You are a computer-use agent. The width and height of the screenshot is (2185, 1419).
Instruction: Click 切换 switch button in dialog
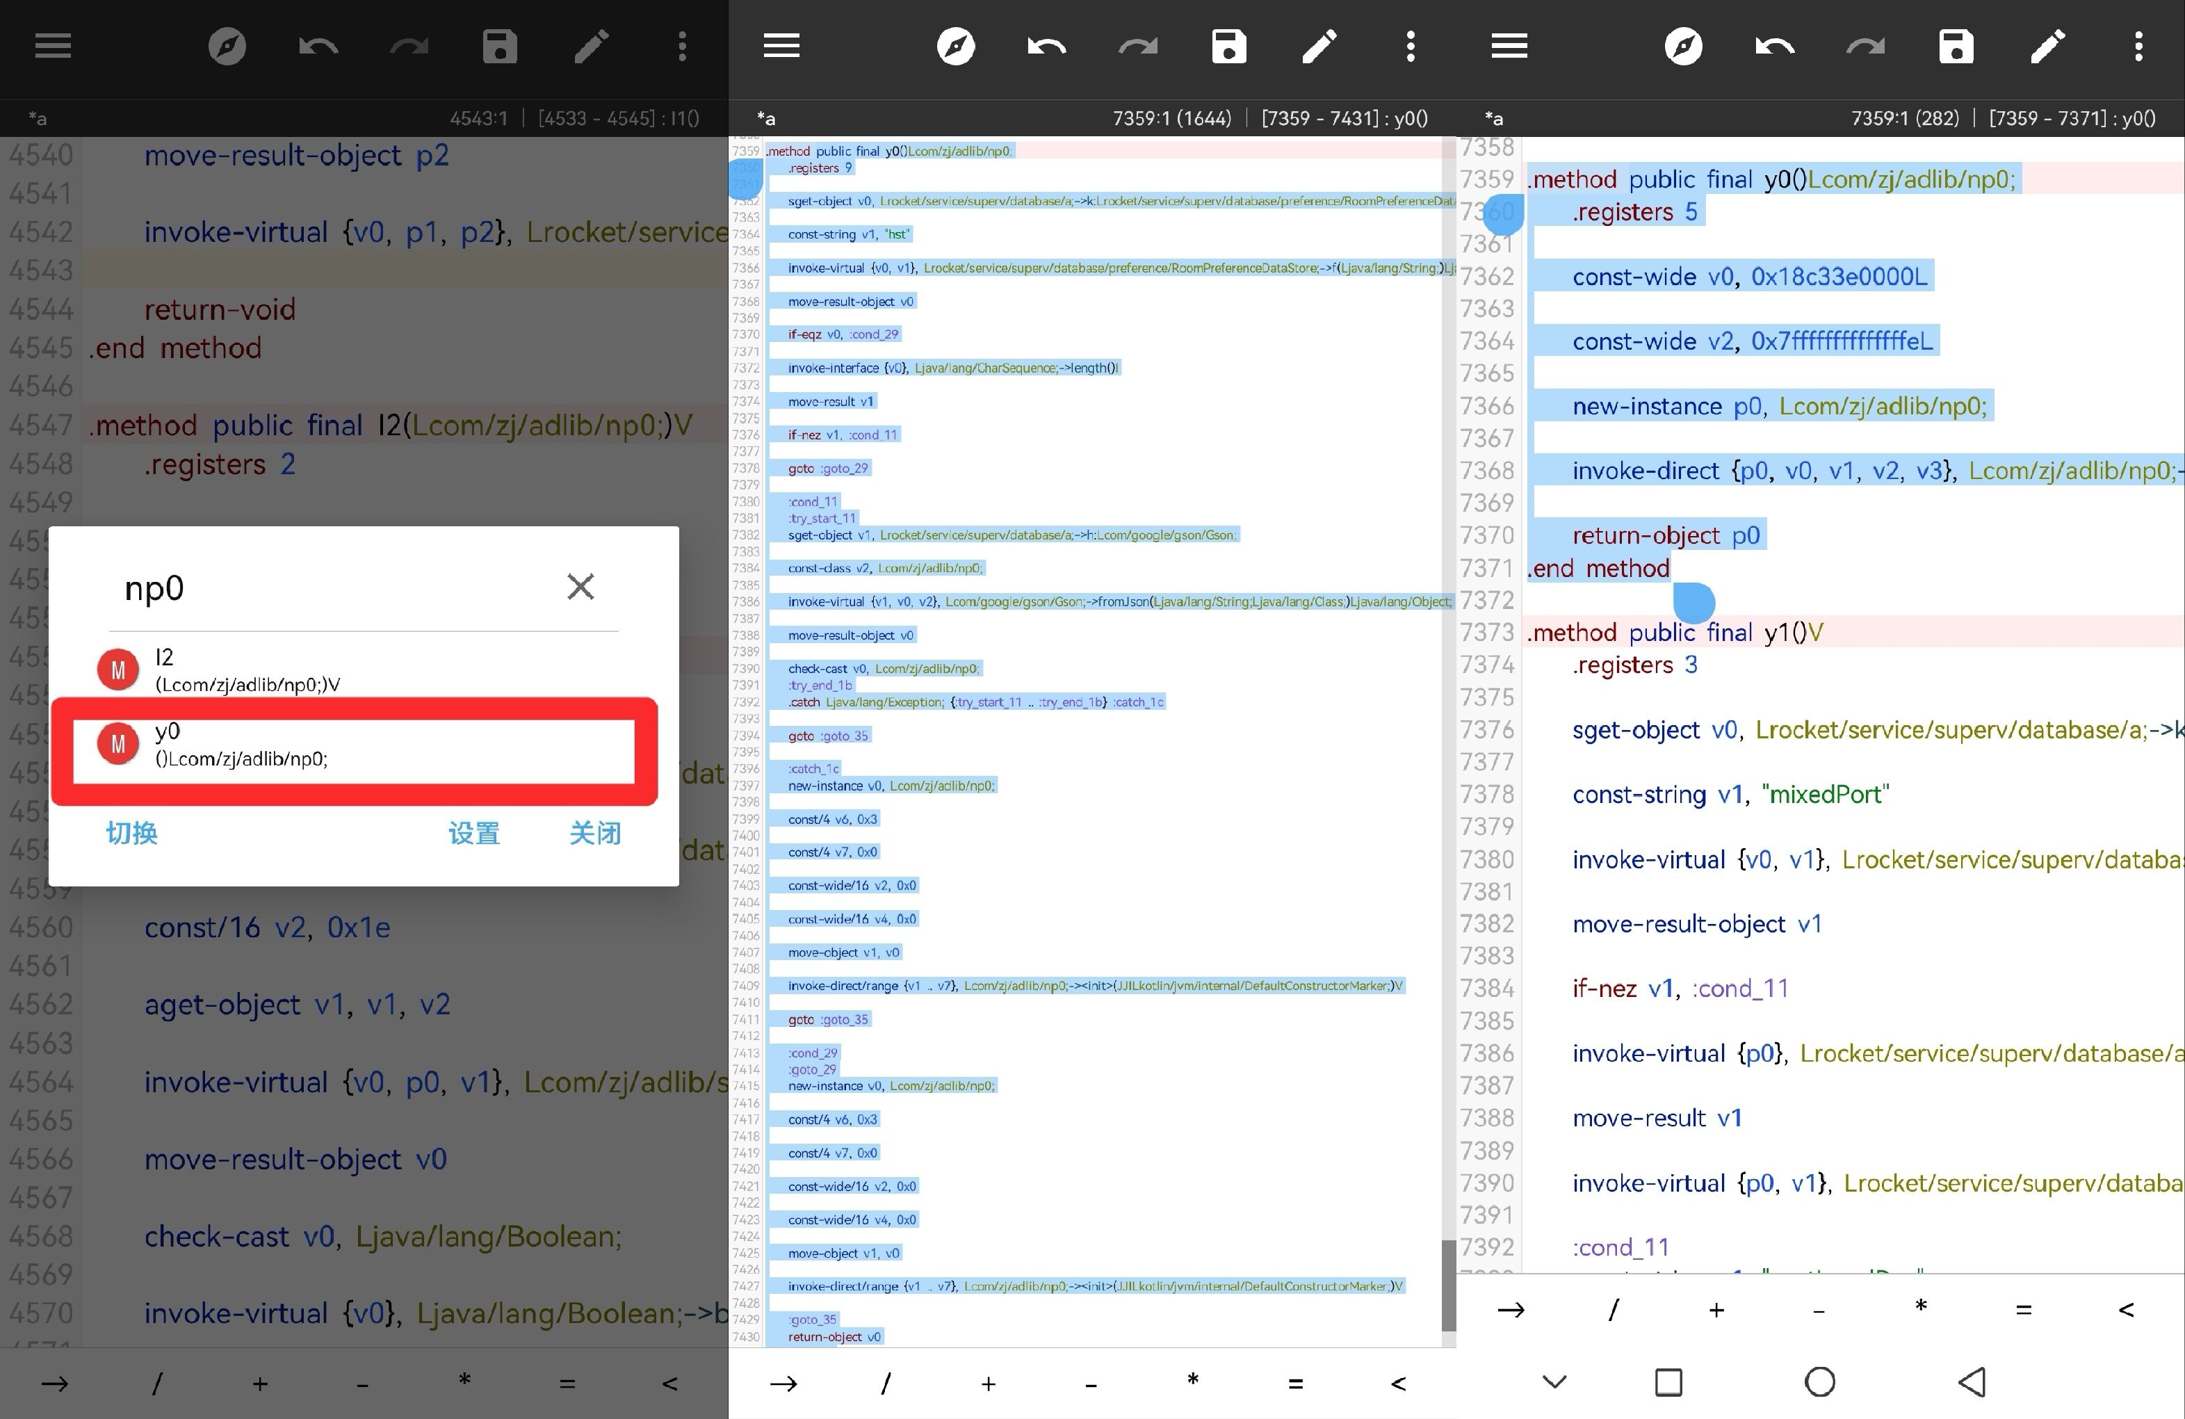coord(131,832)
